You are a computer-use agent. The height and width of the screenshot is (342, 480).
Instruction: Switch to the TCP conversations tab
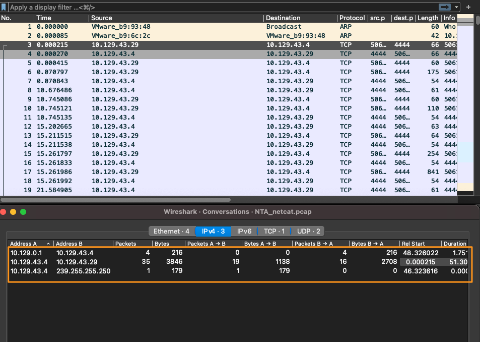(x=274, y=231)
